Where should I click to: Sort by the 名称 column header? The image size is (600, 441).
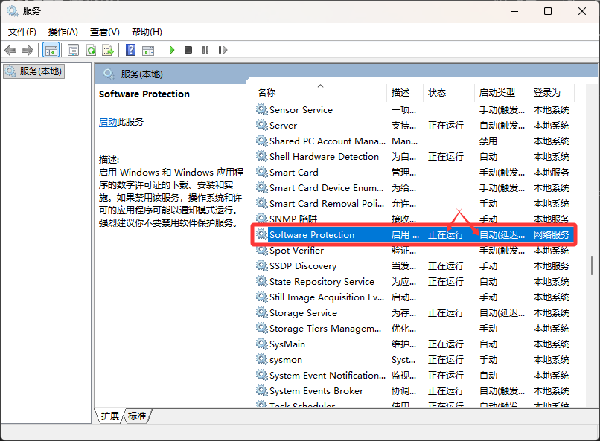267,93
